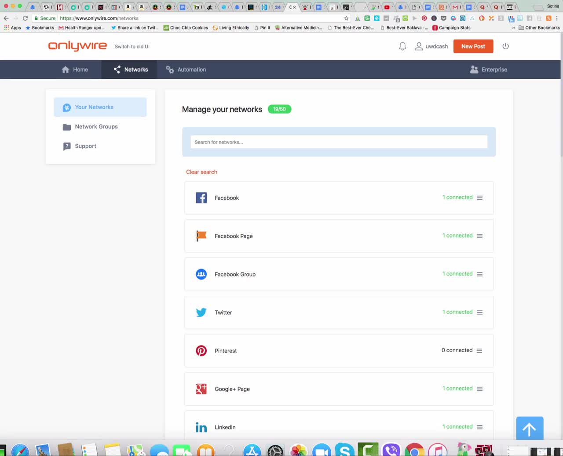The width and height of the screenshot is (563, 456).
Task: Open the Twitter row options menu
Action: [479, 312]
